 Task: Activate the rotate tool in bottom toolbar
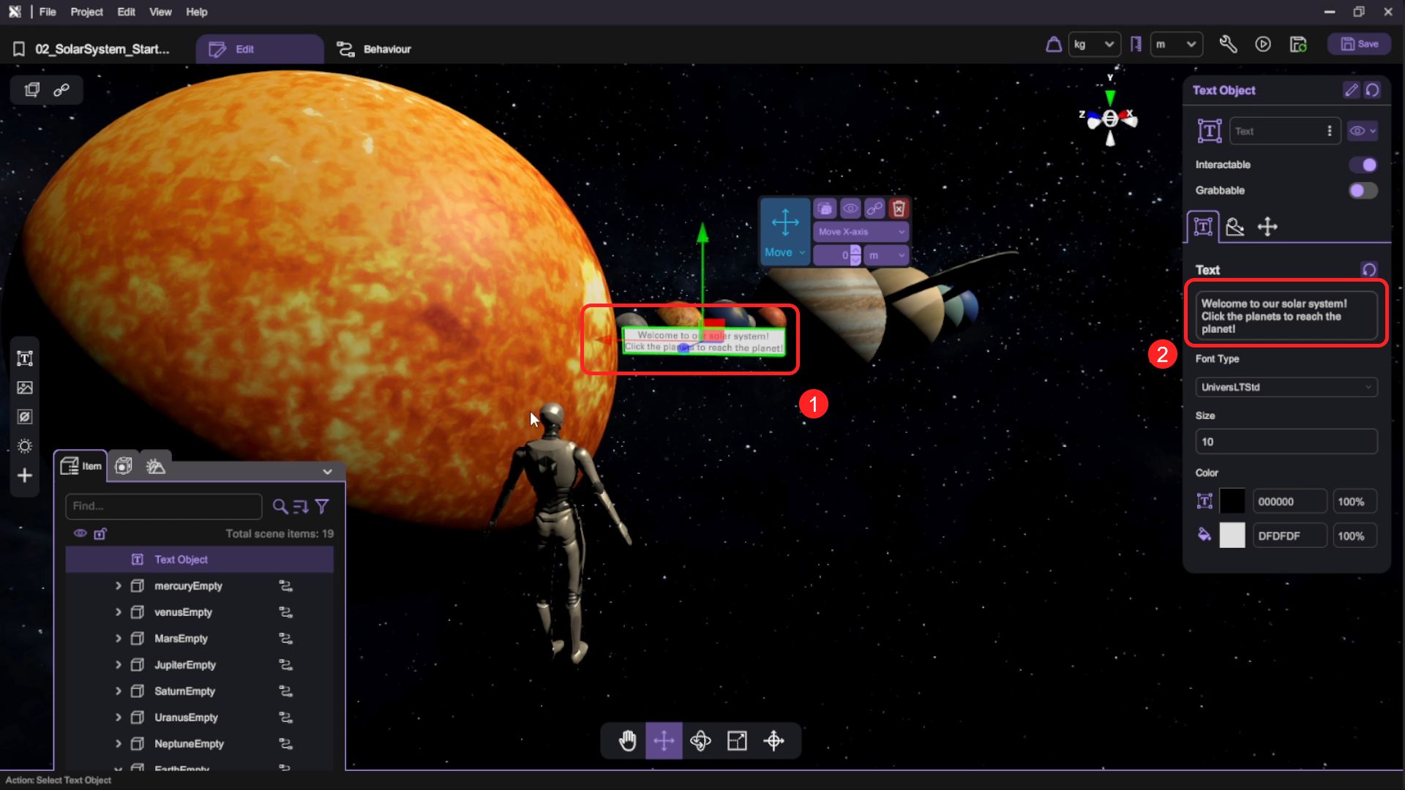(700, 741)
